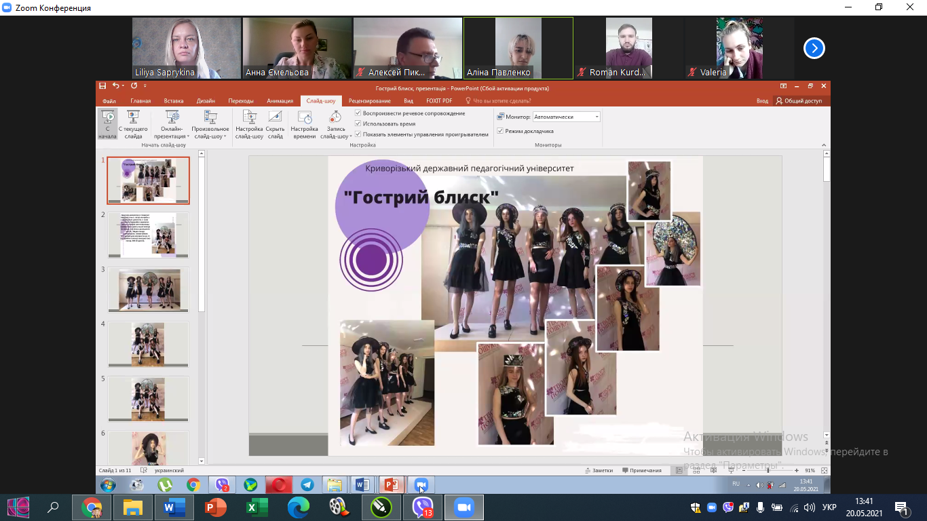Click the 'Вход' sign-in link
Viewport: 927px width, 521px height.
click(762, 100)
